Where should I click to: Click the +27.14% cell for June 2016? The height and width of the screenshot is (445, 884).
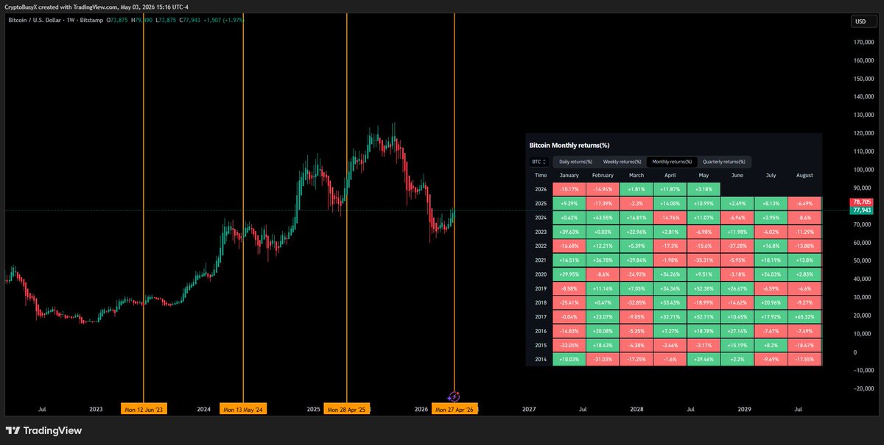[x=737, y=331]
